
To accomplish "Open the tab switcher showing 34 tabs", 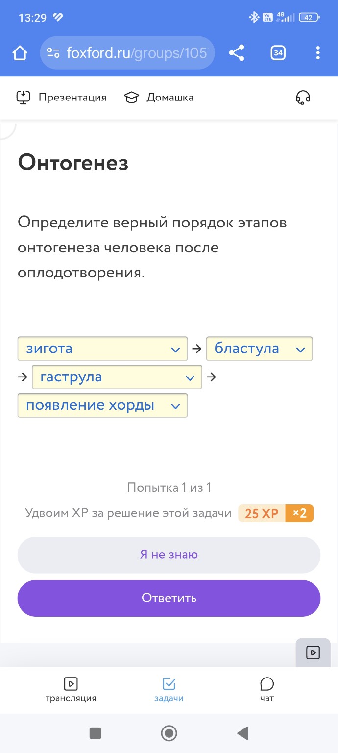I will click(278, 52).
